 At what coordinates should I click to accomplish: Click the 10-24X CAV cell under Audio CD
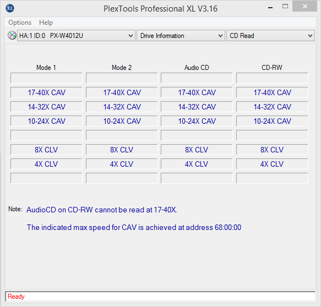click(197, 121)
